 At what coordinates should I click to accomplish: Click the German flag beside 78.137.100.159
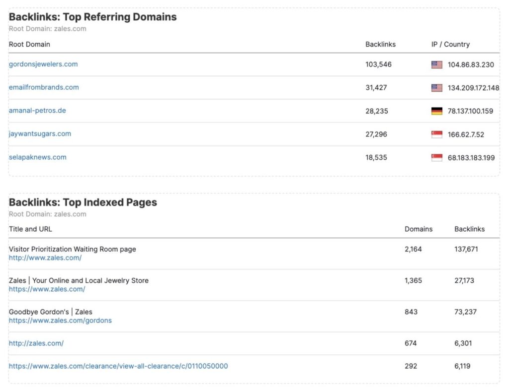pos(436,111)
